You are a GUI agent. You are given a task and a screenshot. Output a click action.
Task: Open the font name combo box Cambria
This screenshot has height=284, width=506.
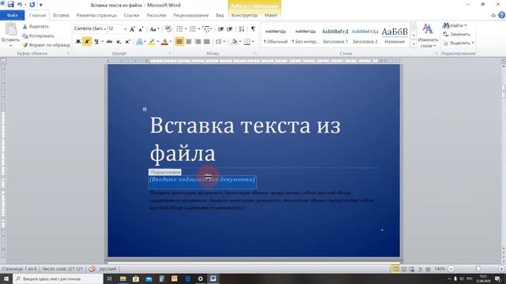coord(90,28)
